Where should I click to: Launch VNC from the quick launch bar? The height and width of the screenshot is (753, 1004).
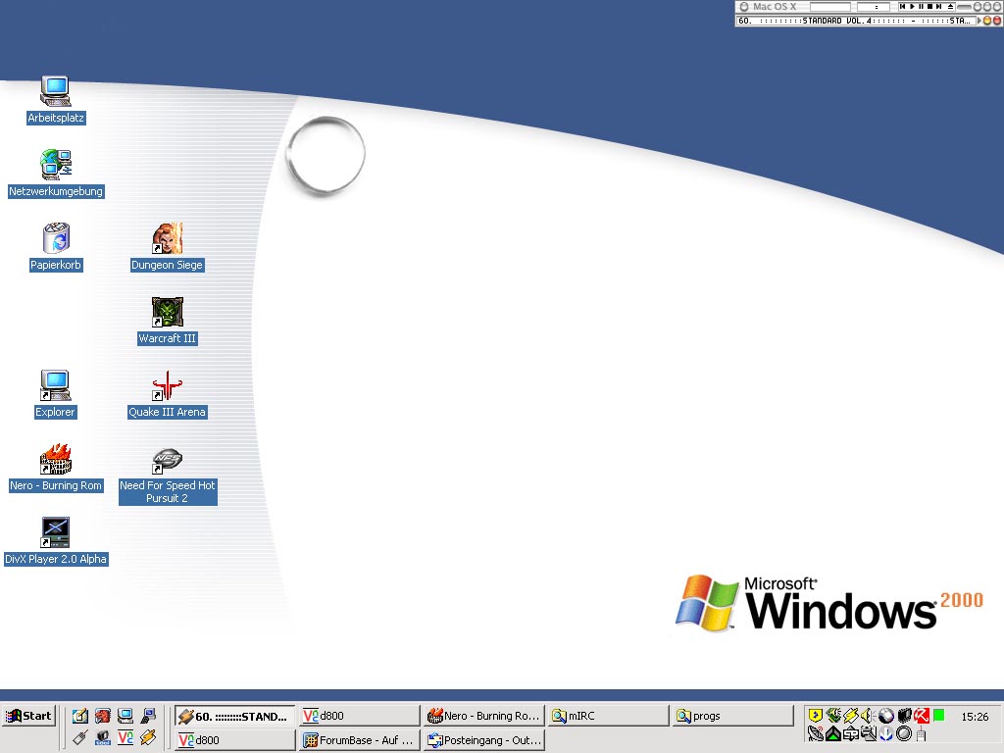tap(125, 737)
